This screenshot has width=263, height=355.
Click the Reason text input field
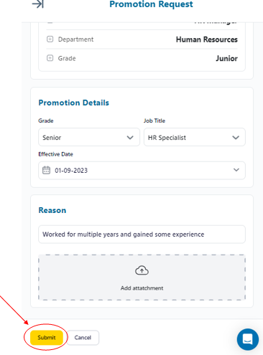(142, 235)
